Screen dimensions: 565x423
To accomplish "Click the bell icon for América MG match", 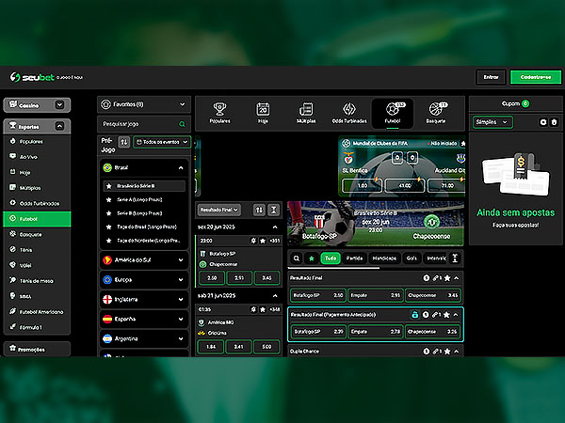I will (x=253, y=309).
